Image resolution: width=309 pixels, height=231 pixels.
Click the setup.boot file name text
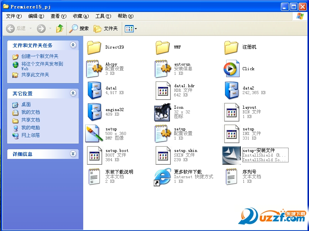pyautogui.click(x=117, y=151)
